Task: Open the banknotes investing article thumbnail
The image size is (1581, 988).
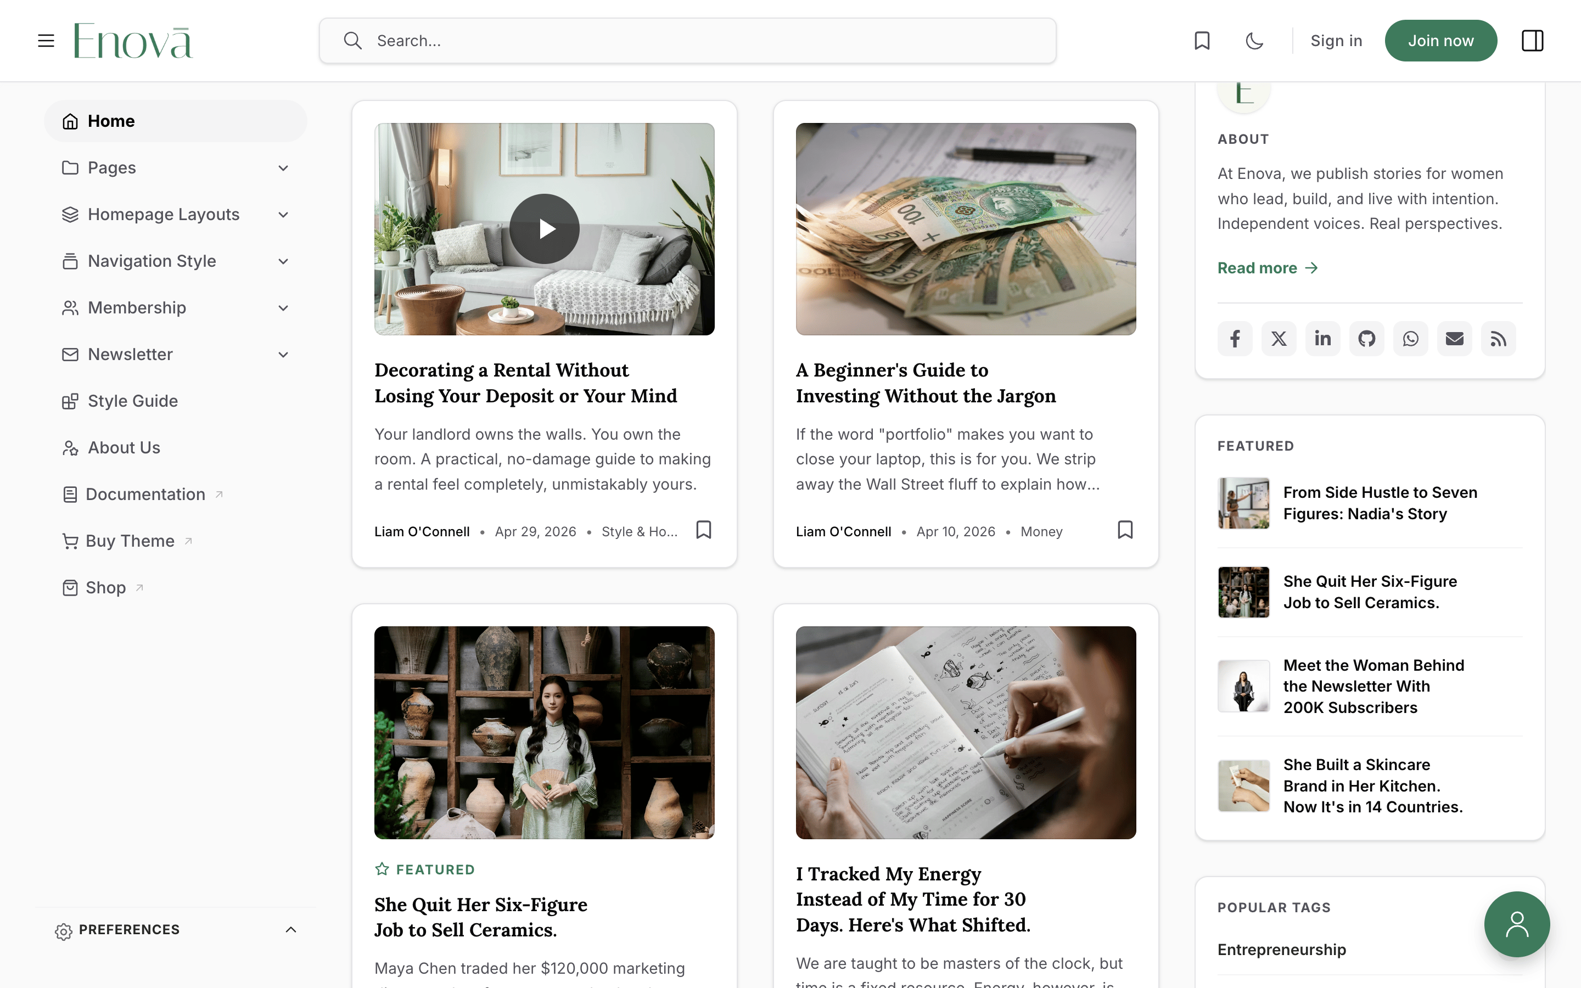Action: tap(966, 229)
